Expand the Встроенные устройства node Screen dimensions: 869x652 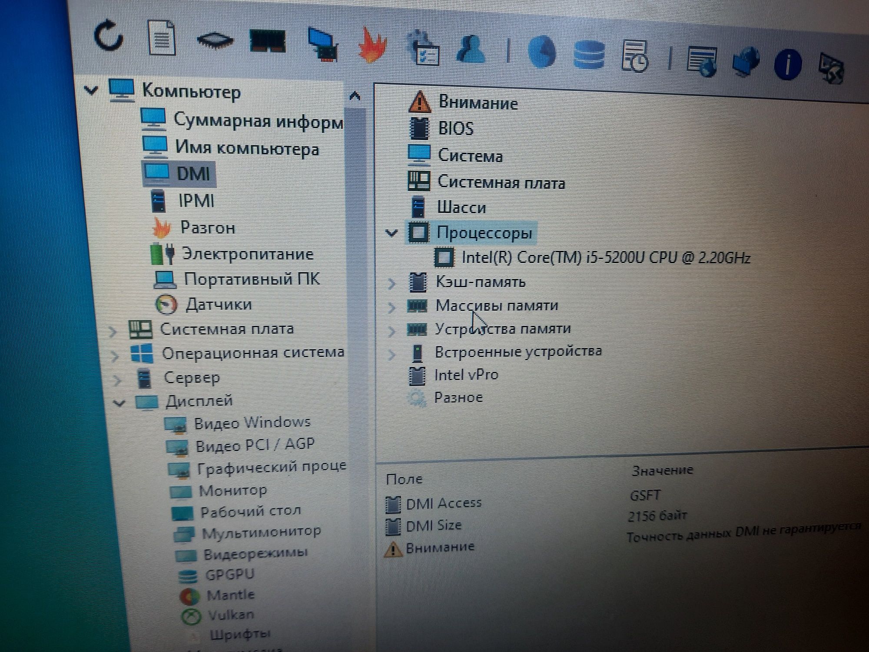pyautogui.click(x=391, y=354)
